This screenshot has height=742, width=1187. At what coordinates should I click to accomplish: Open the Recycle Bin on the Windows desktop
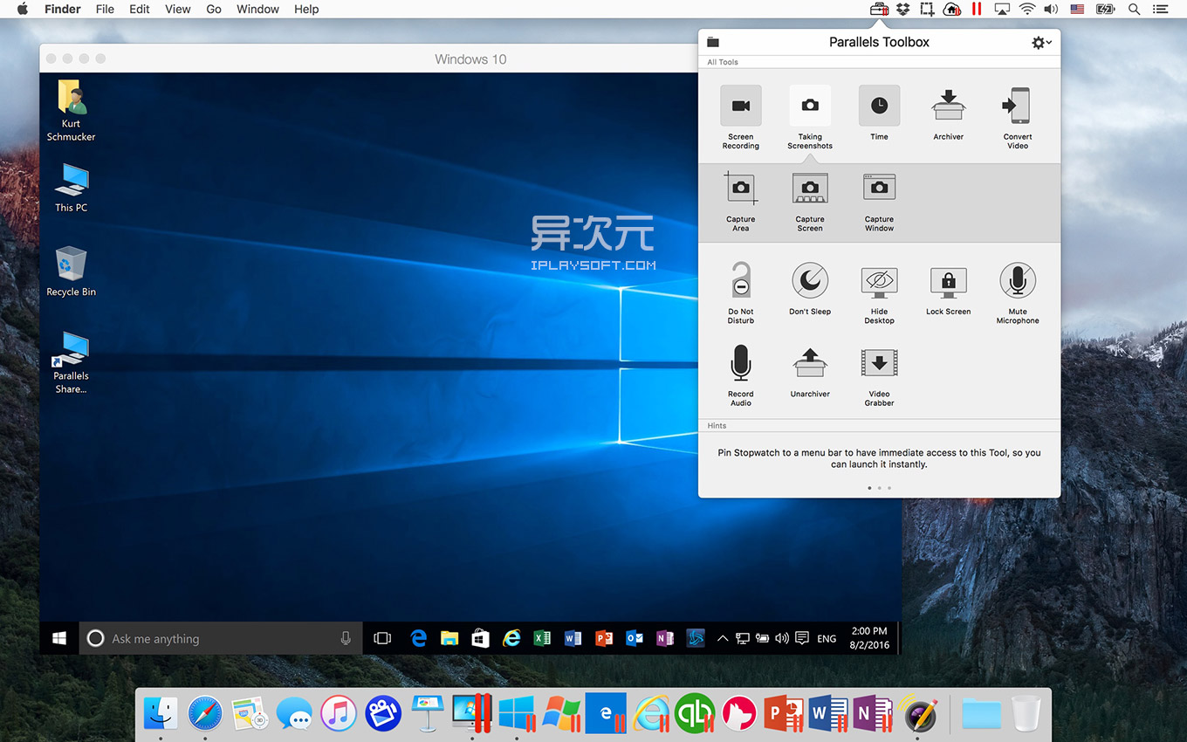[x=71, y=271]
